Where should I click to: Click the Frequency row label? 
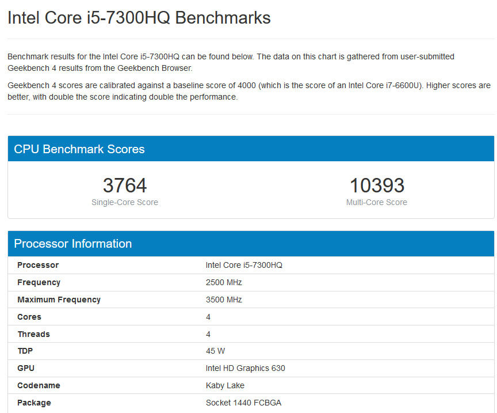pos(39,282)
